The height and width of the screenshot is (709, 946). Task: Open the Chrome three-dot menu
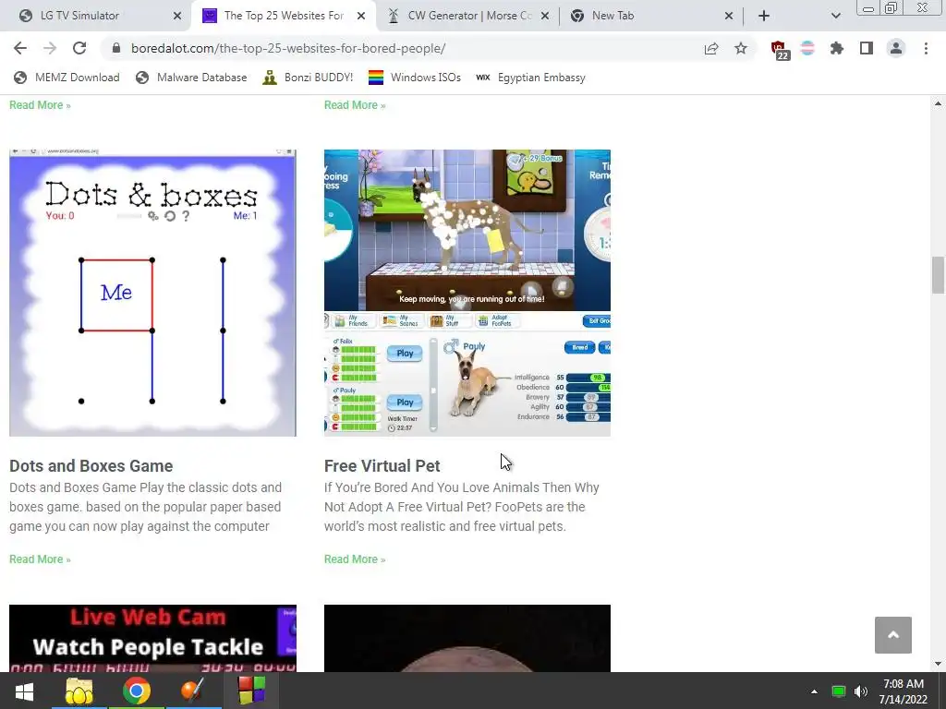(x=926, y=48)
